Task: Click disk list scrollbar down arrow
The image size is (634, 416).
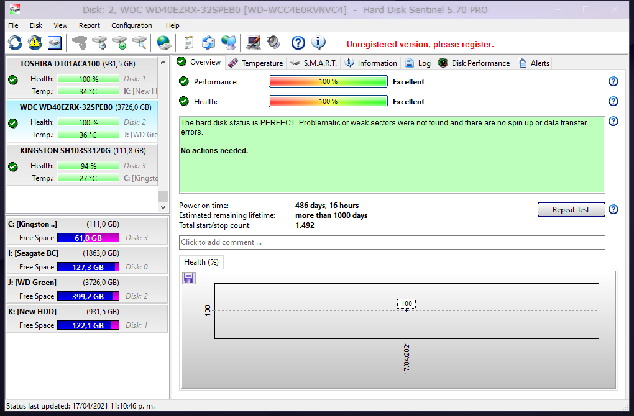Action: tap(163, 207)
